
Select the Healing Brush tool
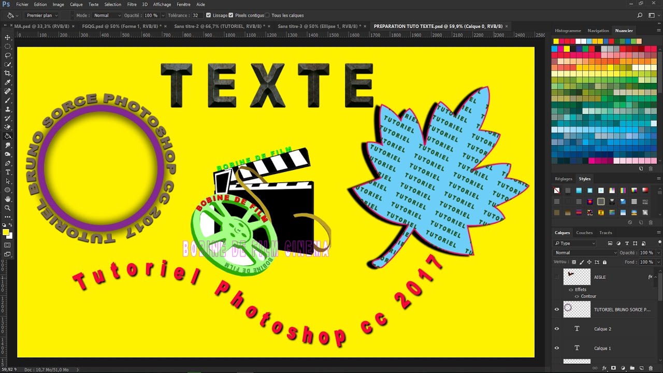pyautogui.click(x=8, y=91)
